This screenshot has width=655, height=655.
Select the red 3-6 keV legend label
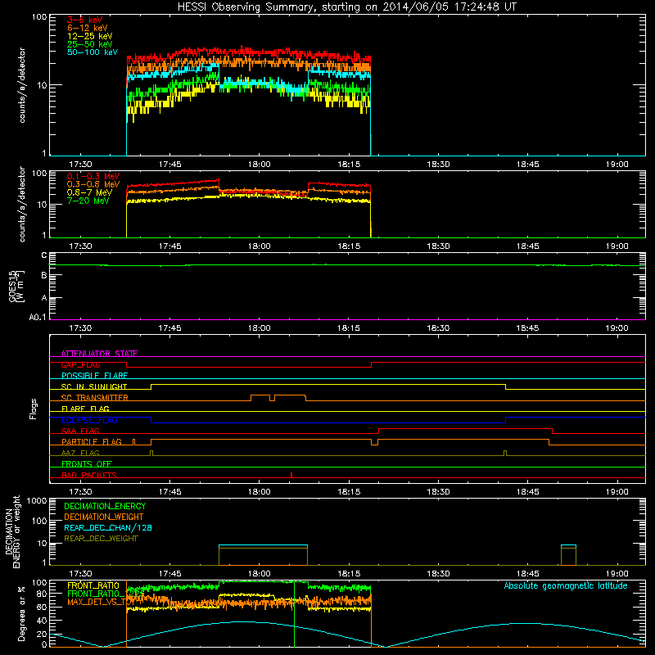(85, 20)
